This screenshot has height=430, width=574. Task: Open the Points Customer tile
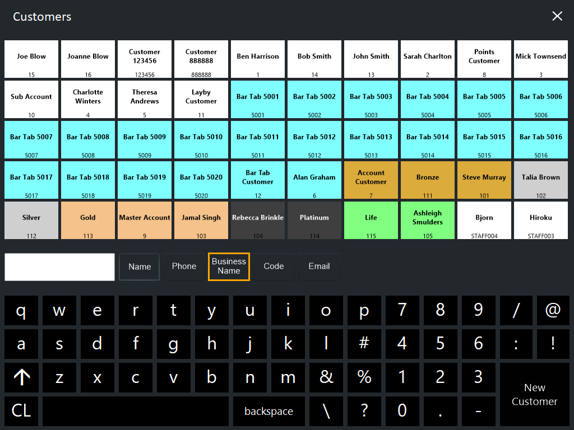(484, 59)
